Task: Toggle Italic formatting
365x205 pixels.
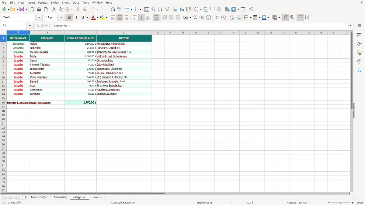Action: pos(76,18)
